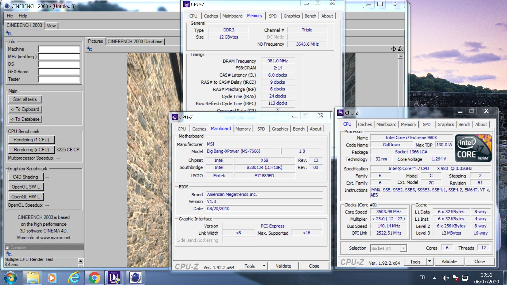Switch to CPU-Z taskbar icon
507x285 pixels.
114,278
